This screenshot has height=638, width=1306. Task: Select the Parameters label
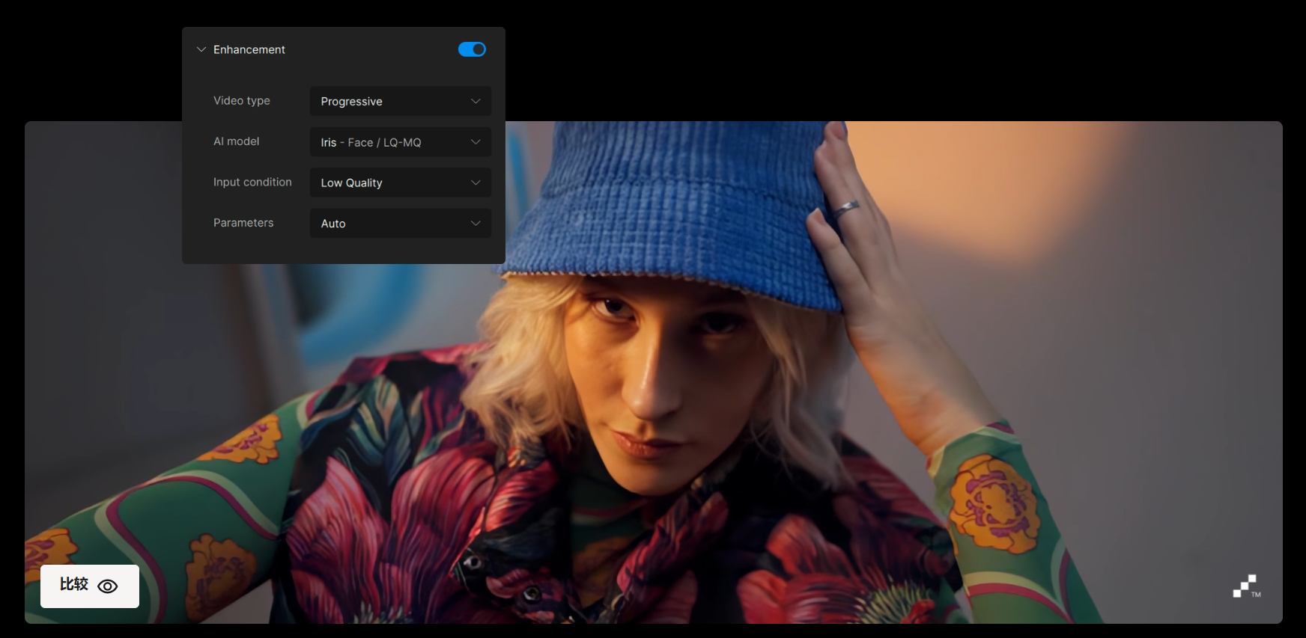243,223
